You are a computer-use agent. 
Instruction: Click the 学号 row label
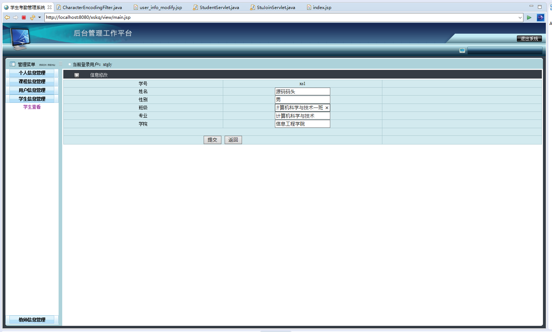coord(143,84)
